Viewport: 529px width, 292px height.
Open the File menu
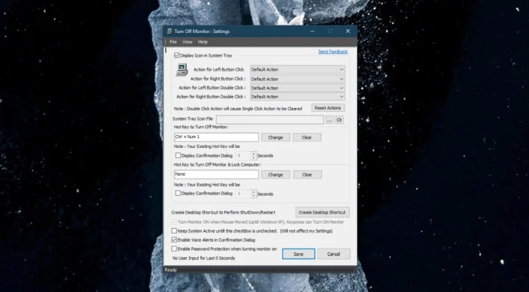(173, 42)
